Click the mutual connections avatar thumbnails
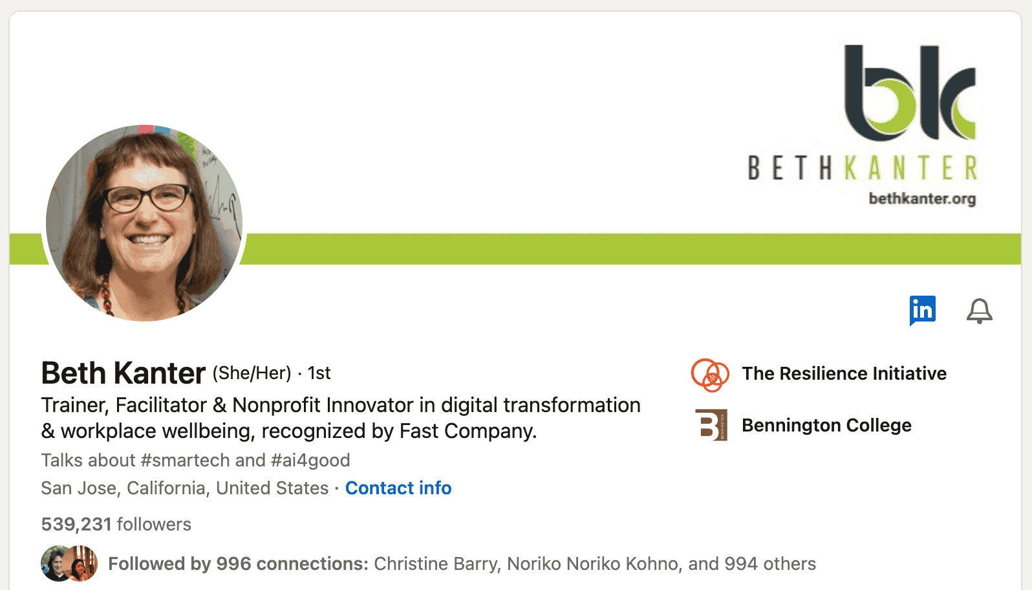This screenshot has height=590, width=1032. (x=68, y=563)
